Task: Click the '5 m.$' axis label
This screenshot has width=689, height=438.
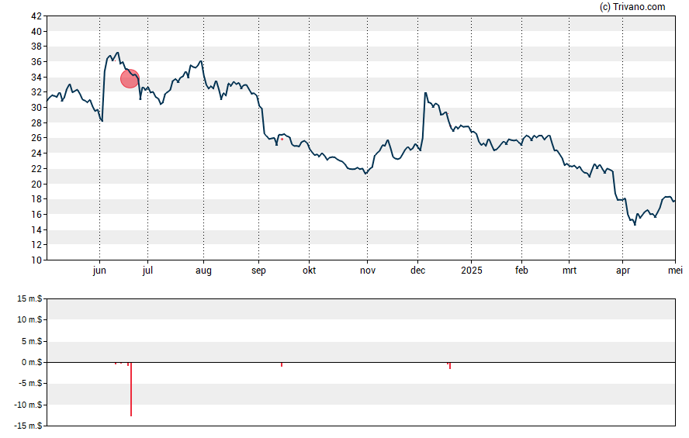Action: pos(32,341)
